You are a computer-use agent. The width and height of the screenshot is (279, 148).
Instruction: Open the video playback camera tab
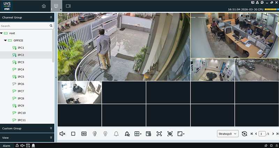point(68,6)
